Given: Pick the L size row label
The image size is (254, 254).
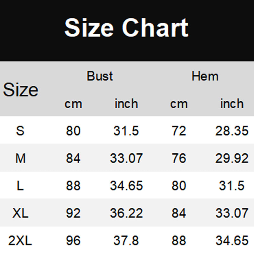Looking at the screenshot, I should tap(20, 186).
